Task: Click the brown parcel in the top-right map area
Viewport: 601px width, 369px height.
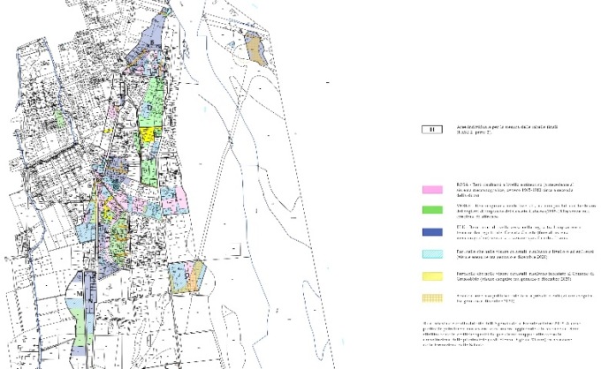Action: [255, 47]
